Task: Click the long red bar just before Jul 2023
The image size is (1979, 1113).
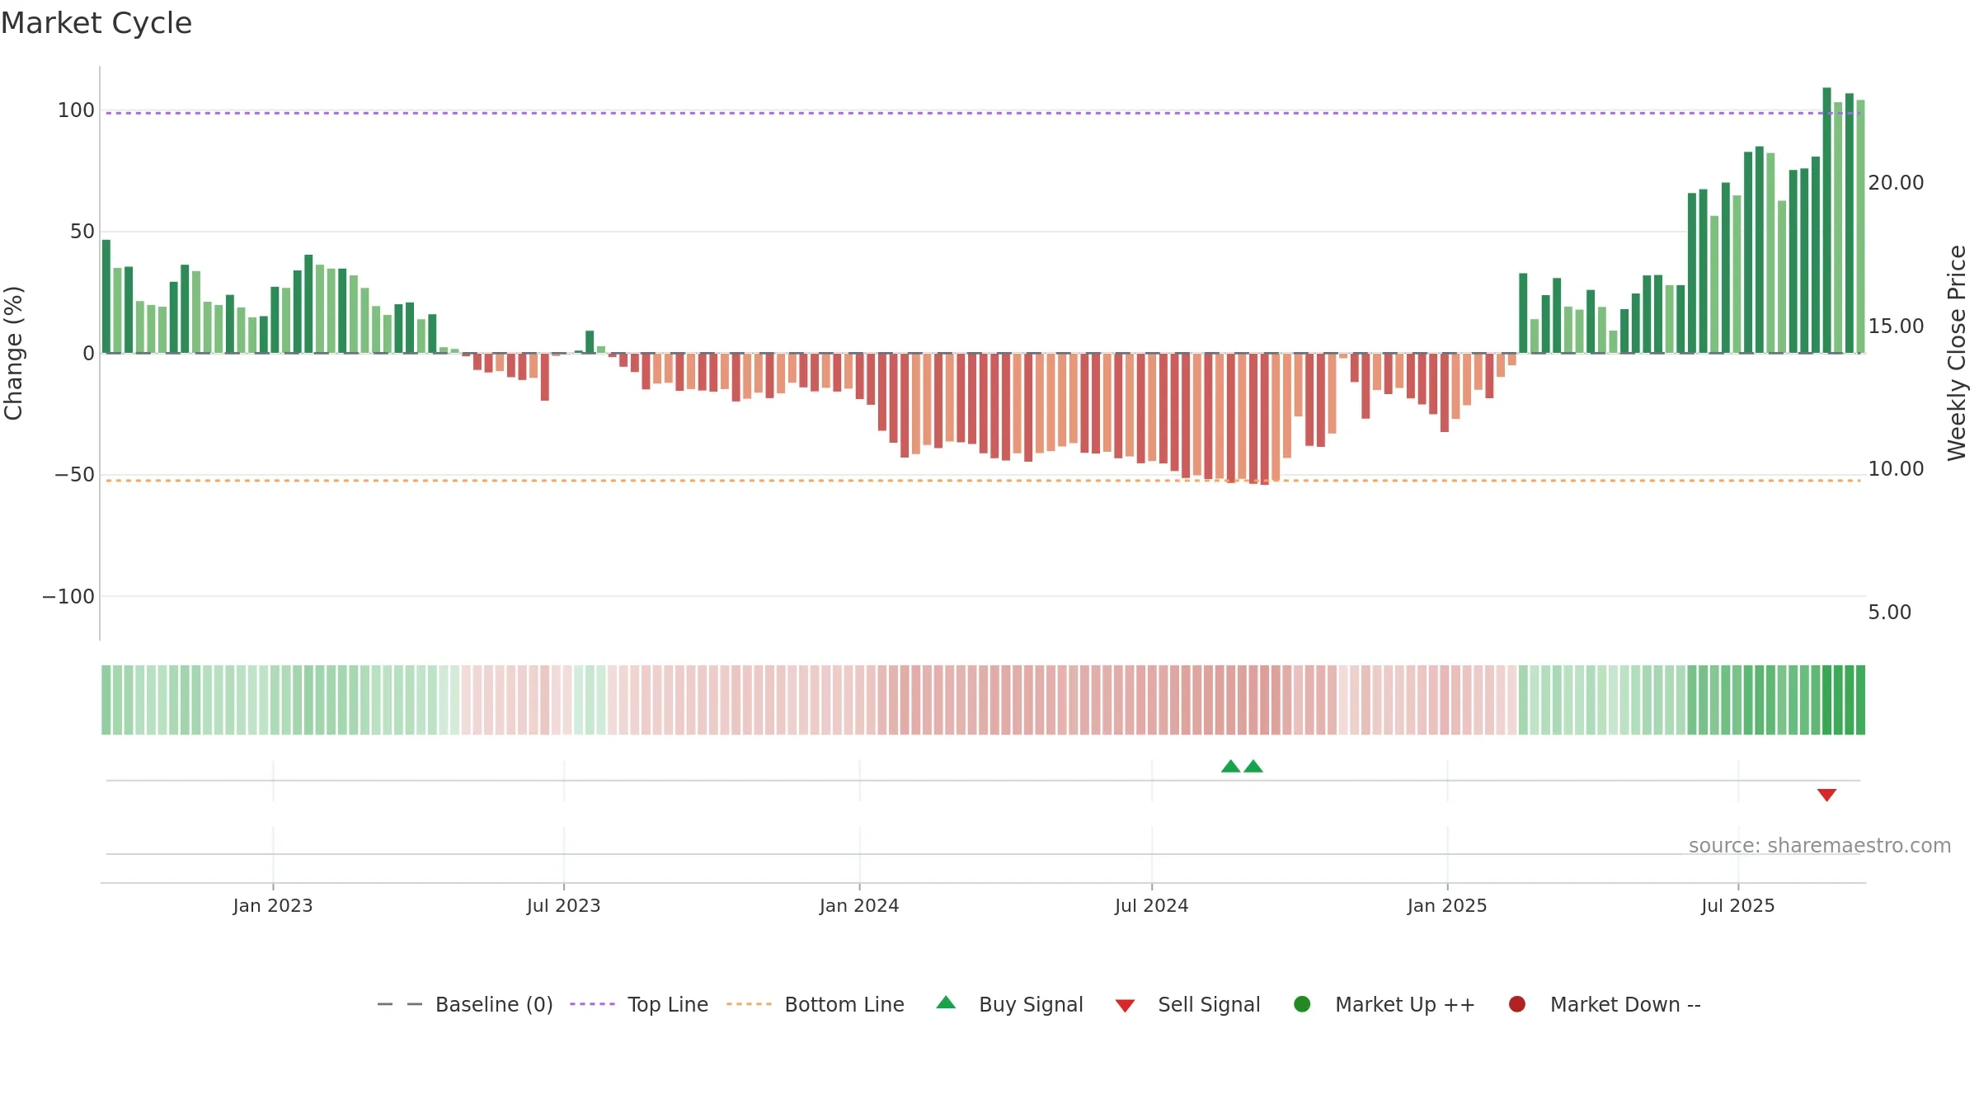Action: coord(545,377)
